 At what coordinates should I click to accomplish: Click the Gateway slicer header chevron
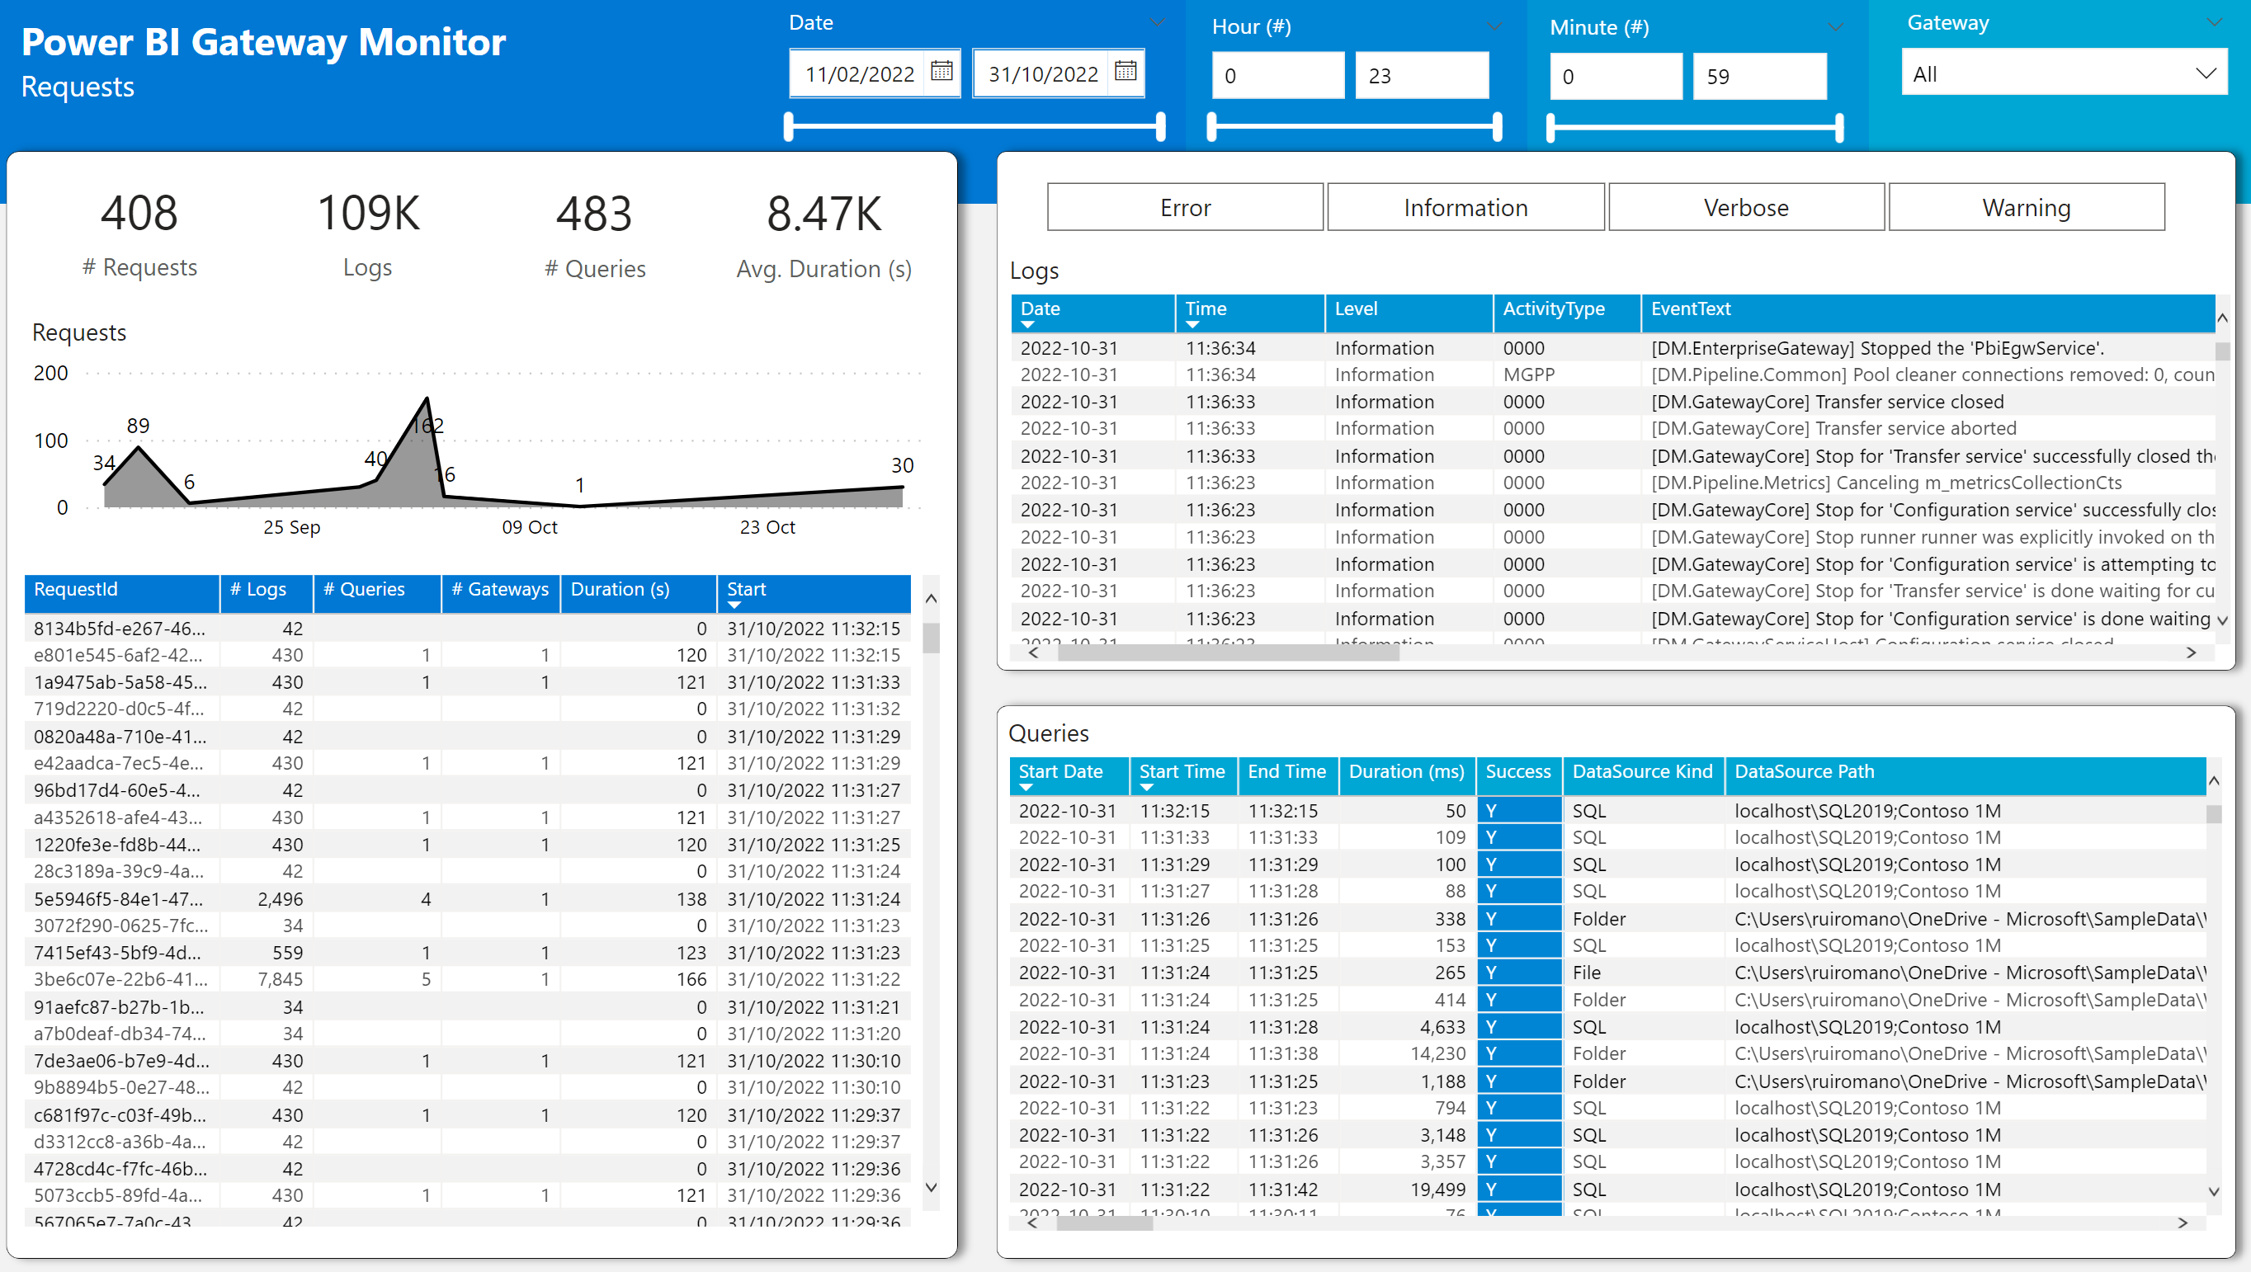tap(2213, 23)
